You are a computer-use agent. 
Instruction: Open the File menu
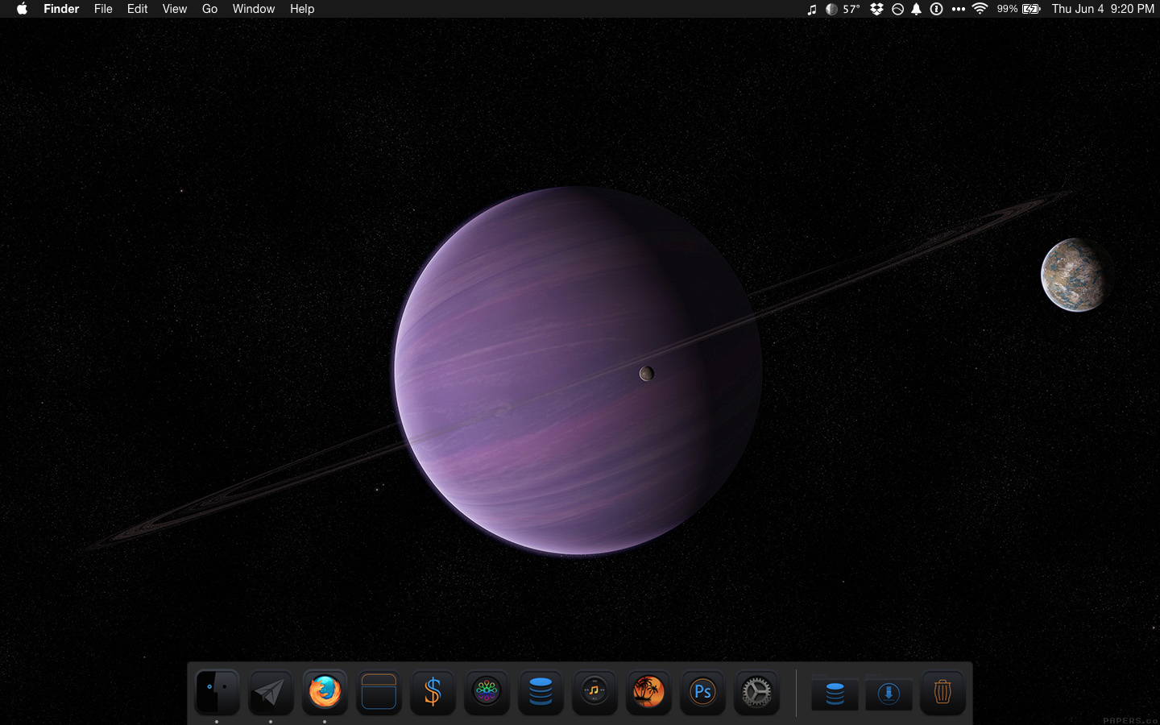pos(103,9)
